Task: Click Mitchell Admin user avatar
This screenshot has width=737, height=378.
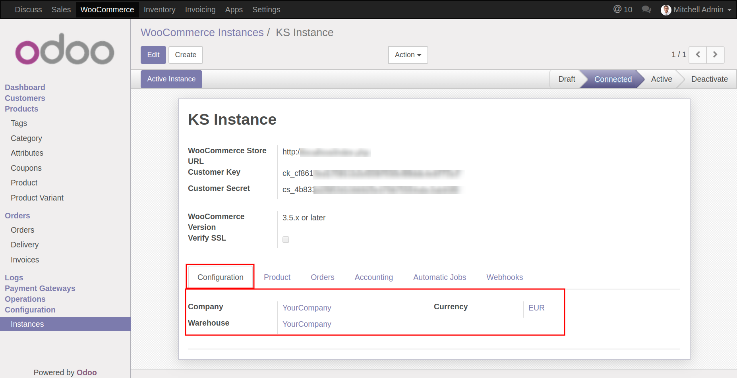Action: pos(665,10)
